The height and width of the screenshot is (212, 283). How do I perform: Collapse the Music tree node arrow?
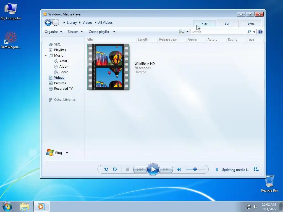[x=46, y=55]
